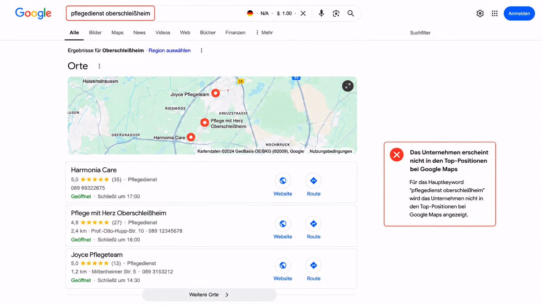The image size is (542, 305).
Task: Click Pflege mit Herz review count (27)
Action: (x=117, y=223)
